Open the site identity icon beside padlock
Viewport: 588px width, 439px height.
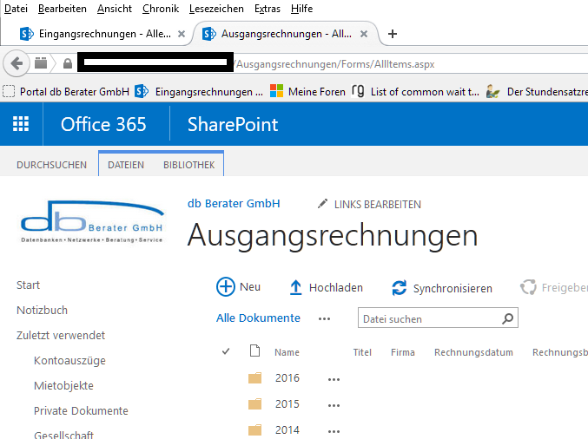pos(41,63)
